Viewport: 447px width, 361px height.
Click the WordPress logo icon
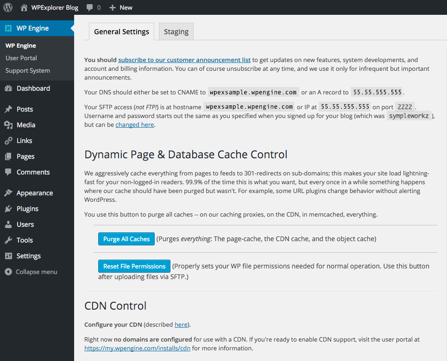pos(8,7)
